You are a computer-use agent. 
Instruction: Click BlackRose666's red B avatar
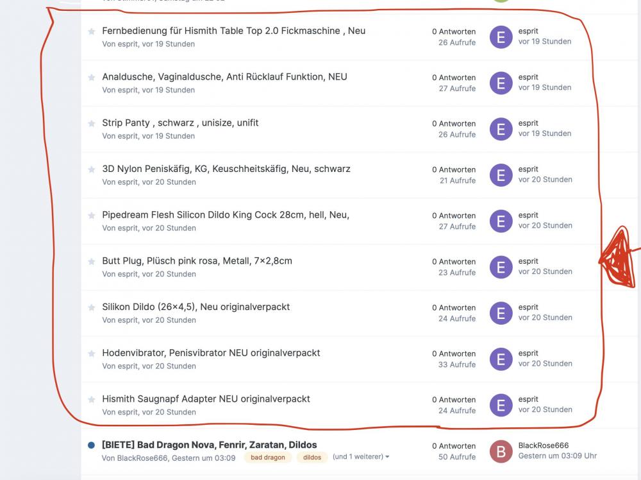[501, 451]
